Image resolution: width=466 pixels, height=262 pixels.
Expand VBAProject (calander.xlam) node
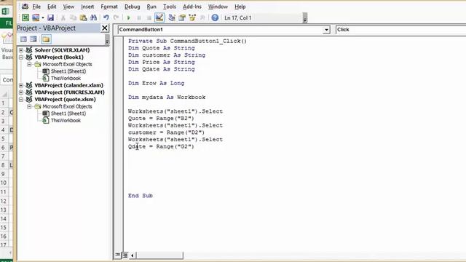pyautogui.click(x=21, y=85)
